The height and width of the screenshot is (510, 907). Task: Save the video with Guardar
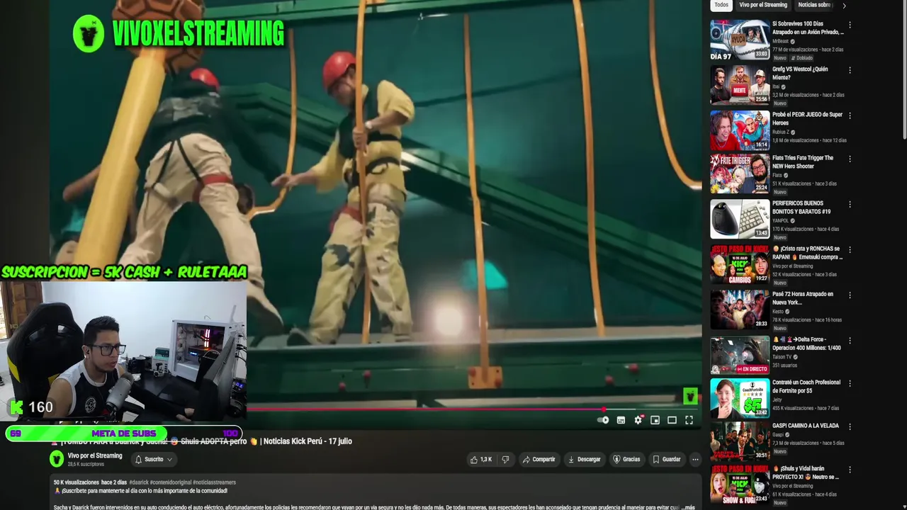(x=666, y=459)
